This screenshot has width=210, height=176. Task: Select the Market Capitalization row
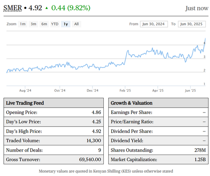click(158, 160)
